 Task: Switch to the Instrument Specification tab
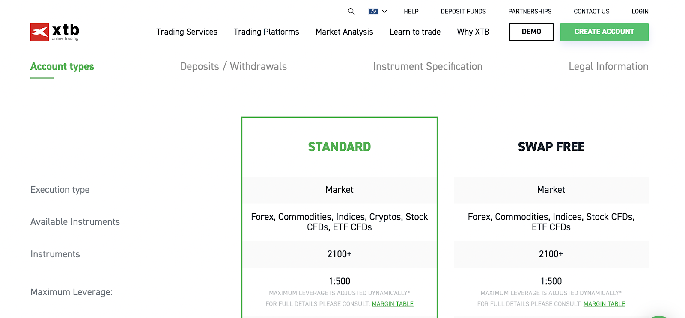(428, 67)
